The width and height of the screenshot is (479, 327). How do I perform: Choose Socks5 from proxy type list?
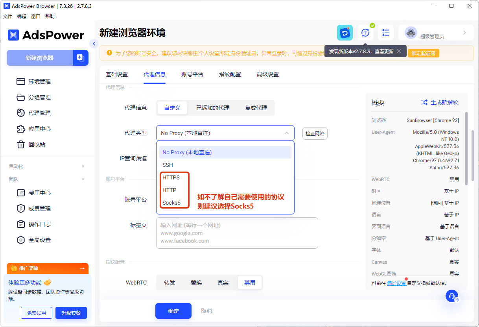tap(171, 203)
